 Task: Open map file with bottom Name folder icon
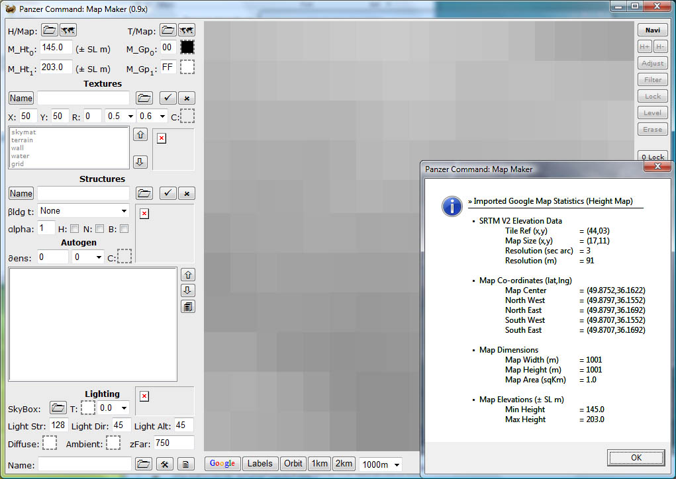143,464
